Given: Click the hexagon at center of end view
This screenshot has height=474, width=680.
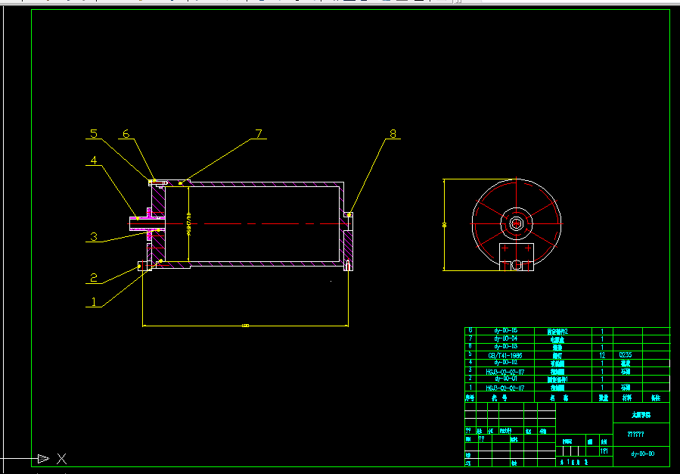Looking at the screenshot, I should tap(516, 224).
